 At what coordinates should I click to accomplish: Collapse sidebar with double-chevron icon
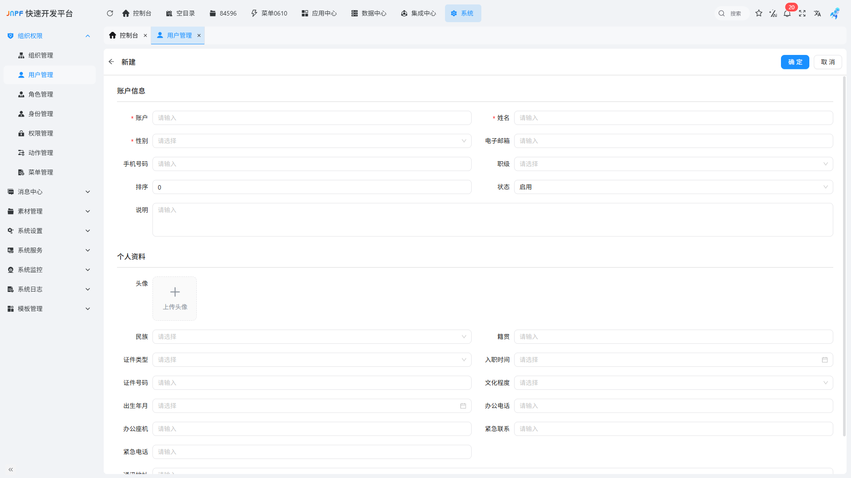click(x=11, y=470)
